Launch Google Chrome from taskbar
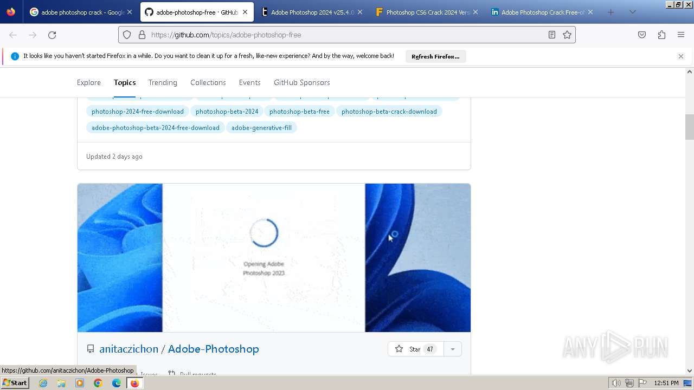The height and width of the screenshot is (390, 694). (x=98, y=383)
